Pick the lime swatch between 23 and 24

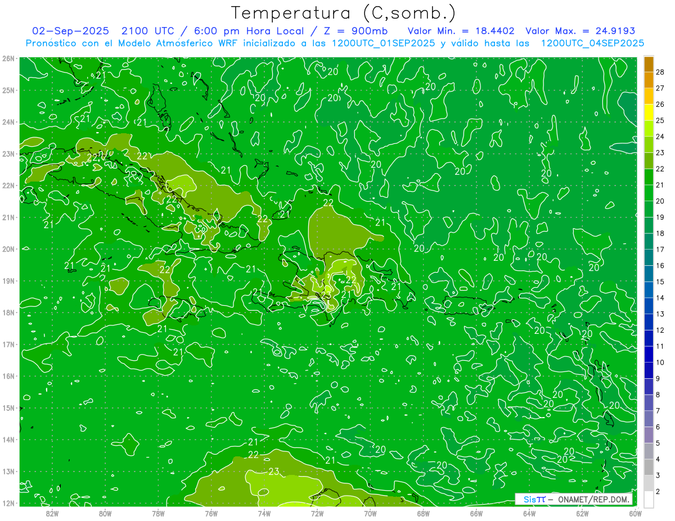coord(649,144)
